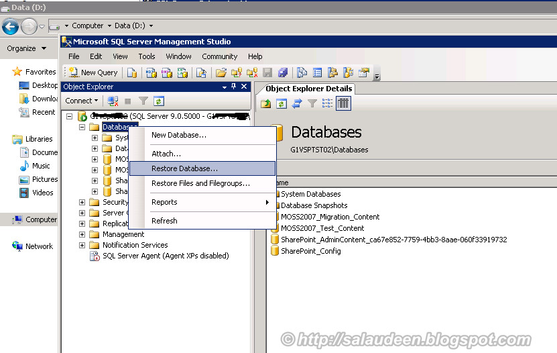557x353 pixels.
Task: Click Filter funnel in Object Explorer toolbar
Action: click(143, 101)
